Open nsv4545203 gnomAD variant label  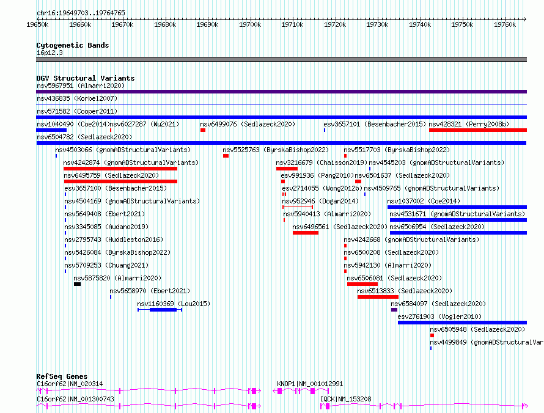coord(436,163)
